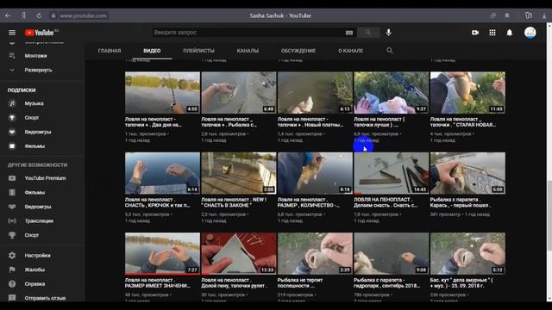Open 'РАЗМЕР, КОЛИЧЕСТВО' video title

(309, 202)
